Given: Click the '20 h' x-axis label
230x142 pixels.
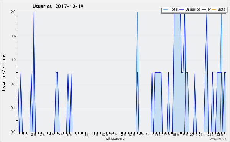Looking at the screenshot, I should pos(193,135).
